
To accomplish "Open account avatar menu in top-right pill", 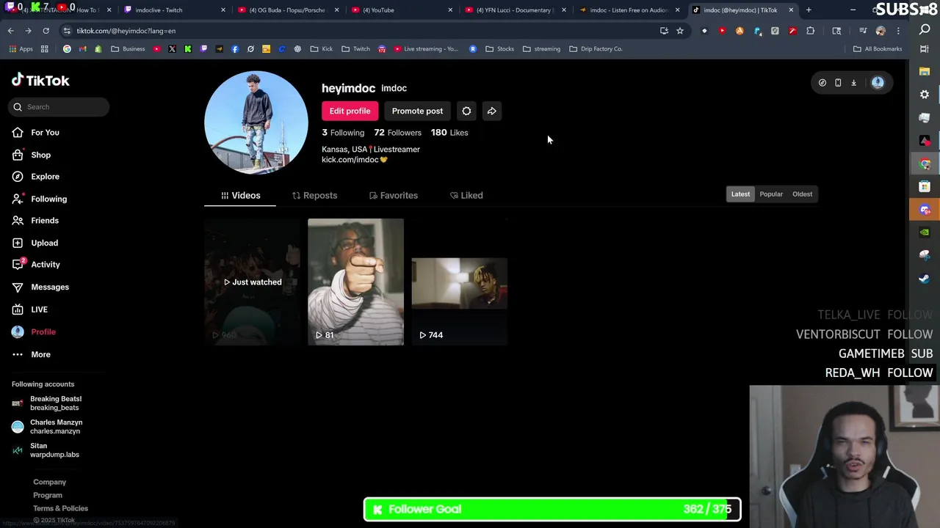I will [x=878, y=83].
